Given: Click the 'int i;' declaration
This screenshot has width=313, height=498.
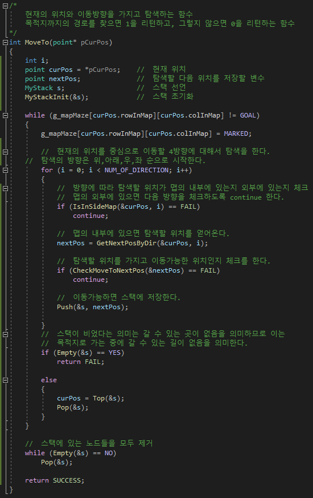Looking at the screenshot, I should click(37, 60).
